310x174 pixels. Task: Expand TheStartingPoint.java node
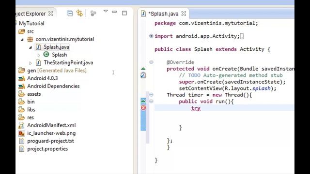coord(30,63)
